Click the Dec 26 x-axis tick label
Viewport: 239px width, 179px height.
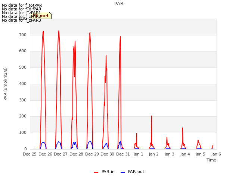pos(45,154)
